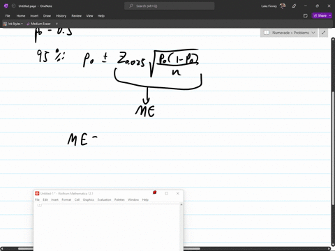This screenshot has height=251, width=335.
Task: Click the scroll up arrow in OneNote
Action: tap(333, 40)
